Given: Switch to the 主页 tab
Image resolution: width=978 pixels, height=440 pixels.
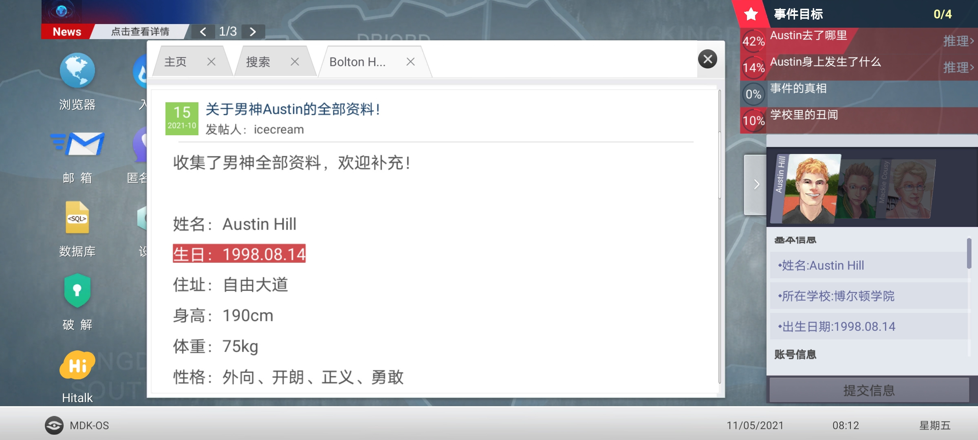Looking at the screenshot, I should pyautogui.click(x=176, y=62).
